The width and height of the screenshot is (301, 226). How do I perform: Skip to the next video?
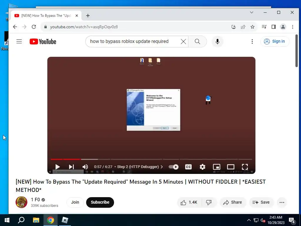click(71, 167)
